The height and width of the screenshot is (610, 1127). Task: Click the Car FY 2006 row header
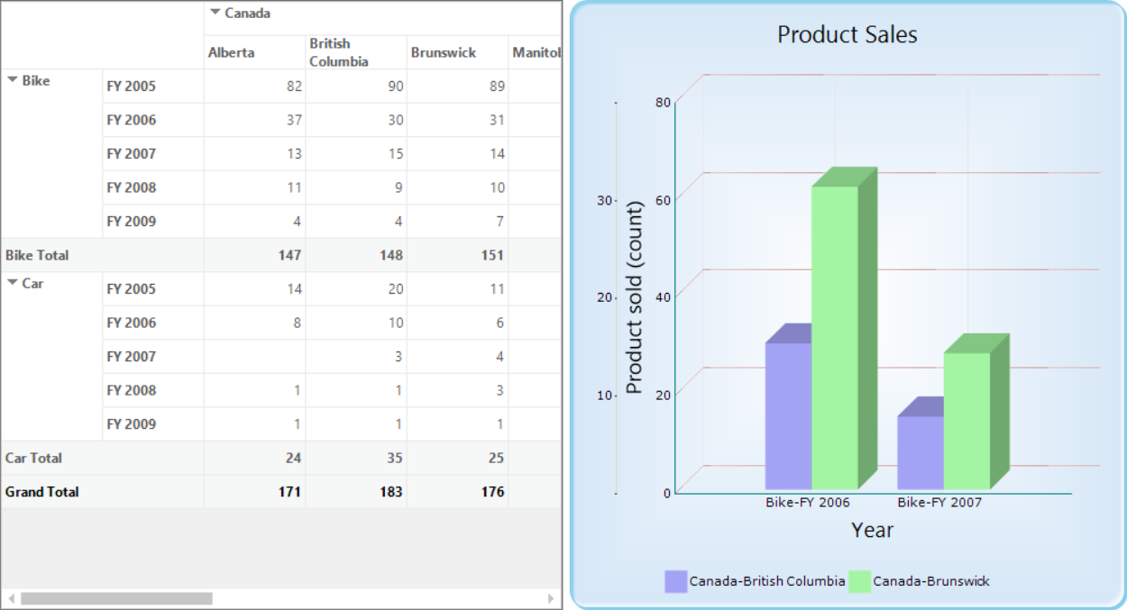(x=153, y=323)
